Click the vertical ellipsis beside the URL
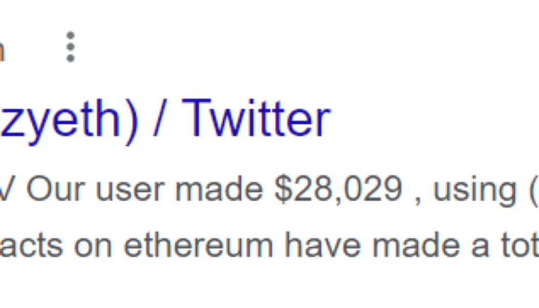The width and height of the screenshot is (539, 308). coord(70,47)
